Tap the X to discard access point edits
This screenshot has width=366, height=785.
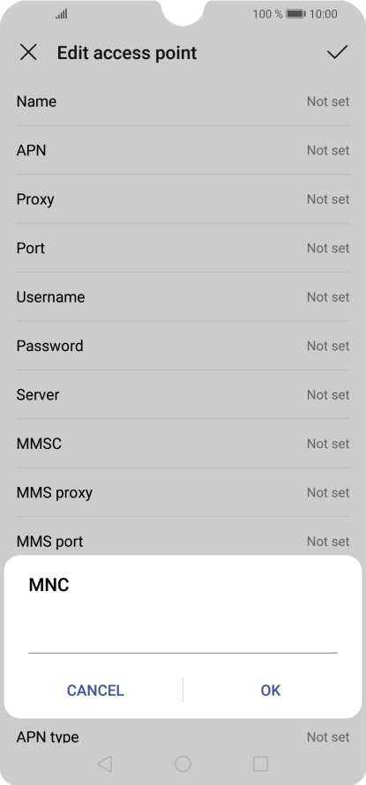(x=28, y=52)
